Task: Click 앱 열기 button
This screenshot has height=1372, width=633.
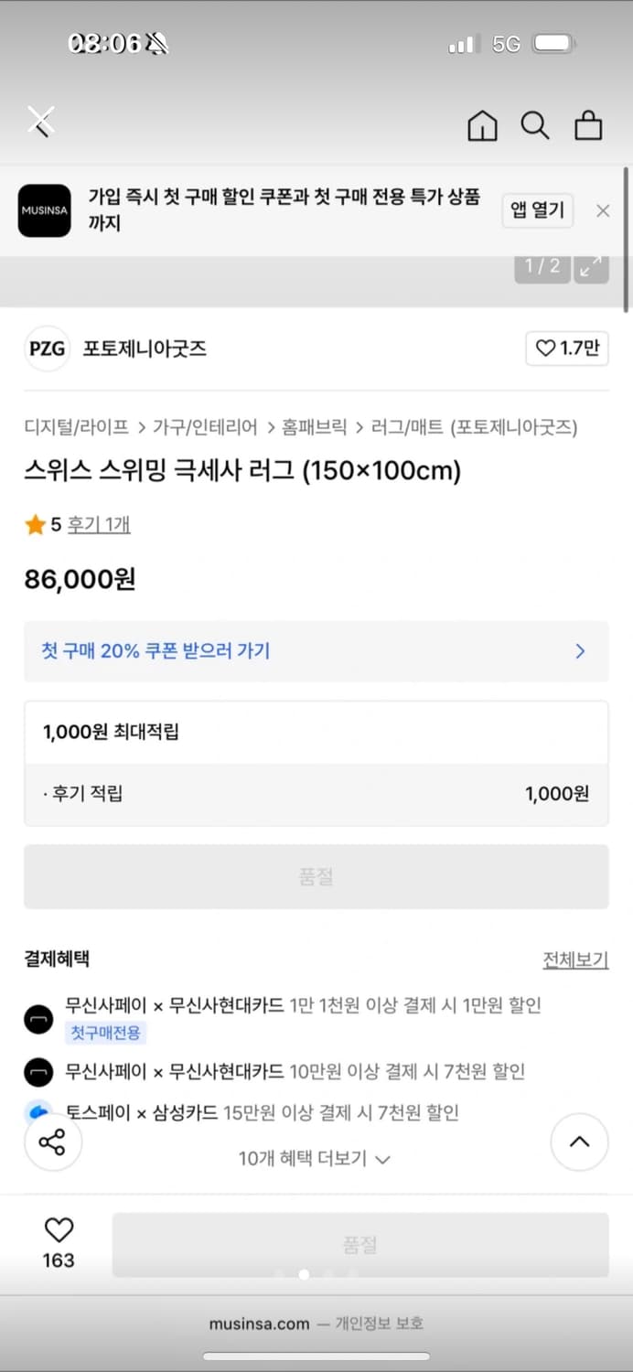Action: point(537,210)
